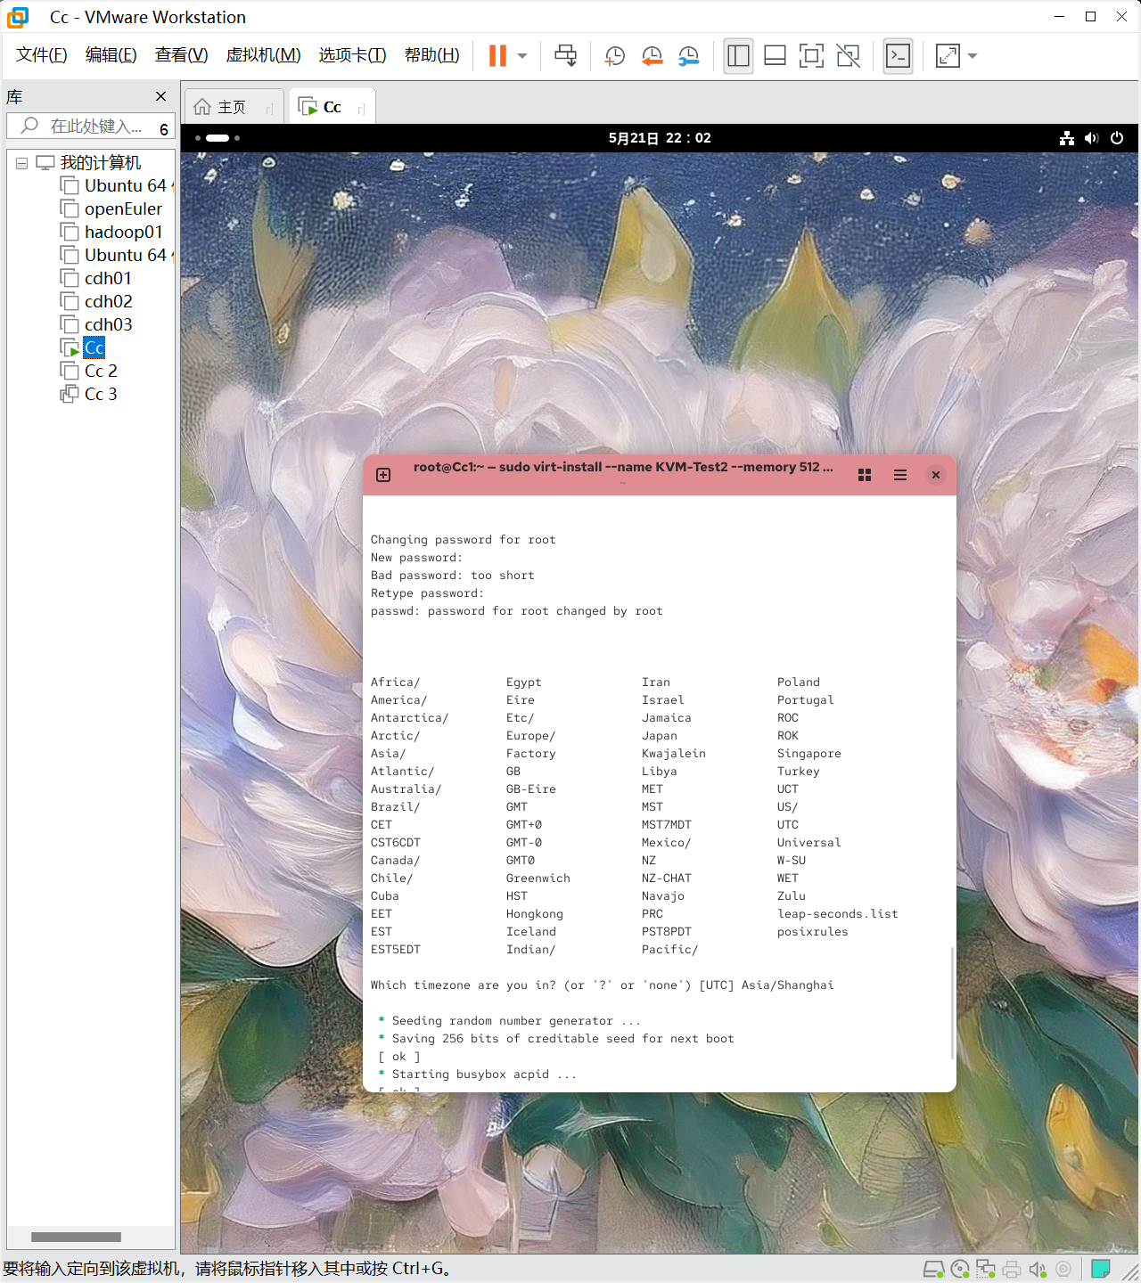This screenshot has width=1141, height=1283.
Task: Open the power options dropdown arrow
Action: click(x=522, y=55)
